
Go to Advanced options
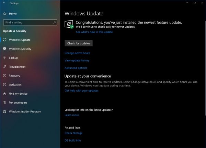(x=76, y=68)
